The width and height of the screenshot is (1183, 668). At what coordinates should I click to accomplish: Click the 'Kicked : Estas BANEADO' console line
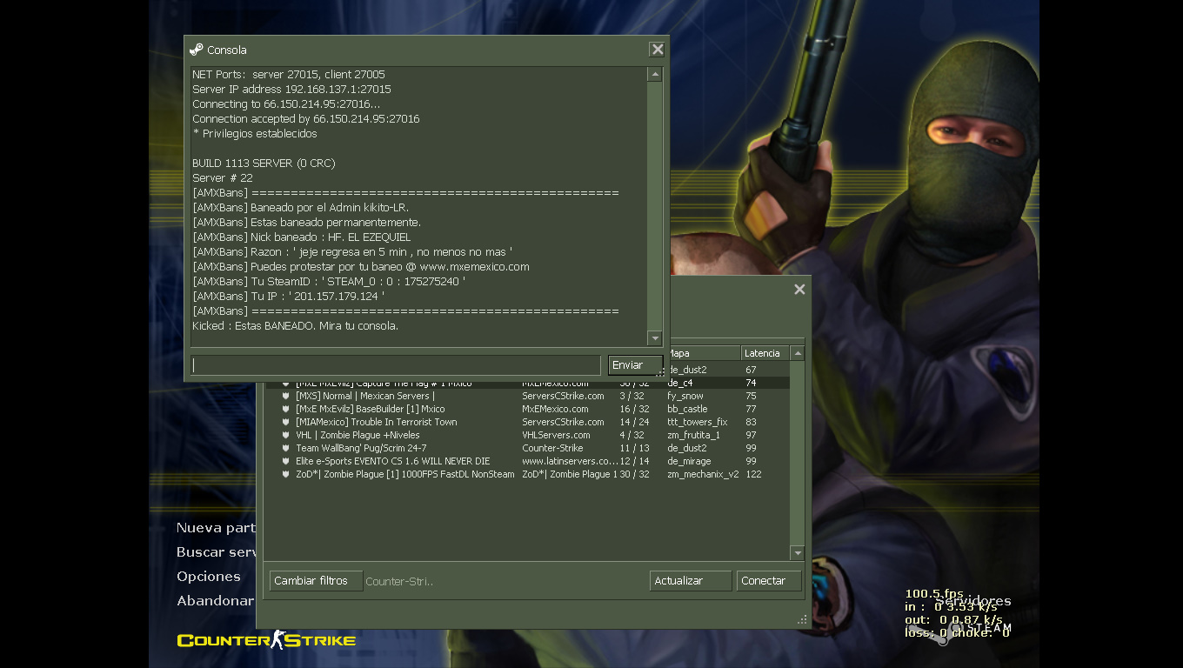pos(295,326)
